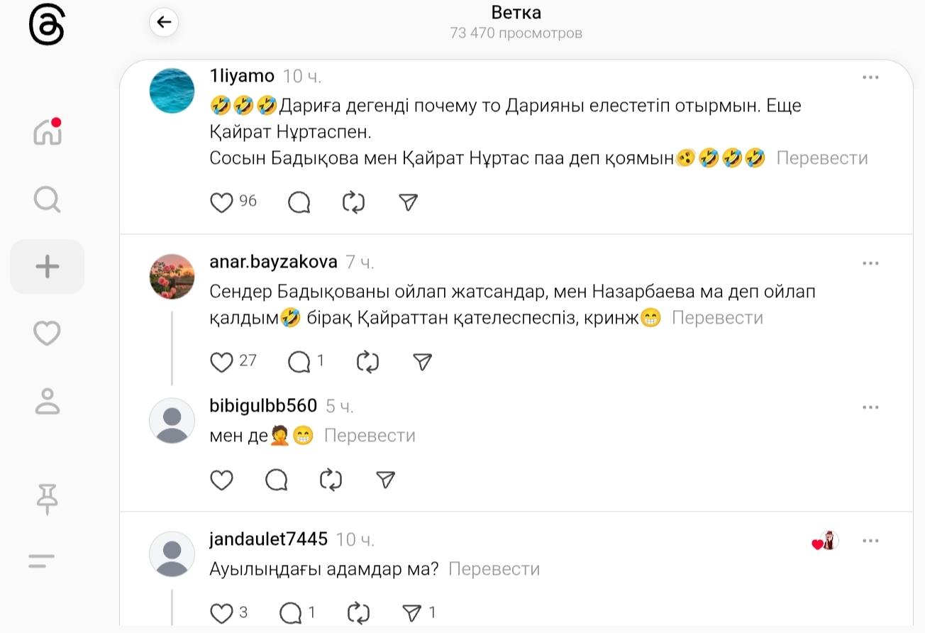Open pinned feeds pin icon
The width and height of the screenshot is (925, 633).
pos(48,498)
